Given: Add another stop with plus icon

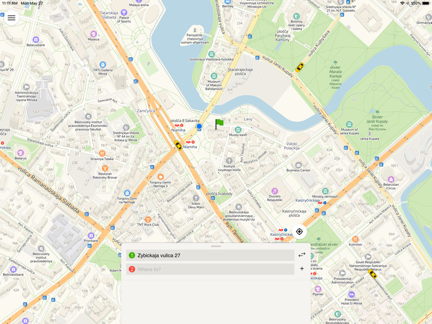Looking at the screenshot, I should click(x=302, y=268).
